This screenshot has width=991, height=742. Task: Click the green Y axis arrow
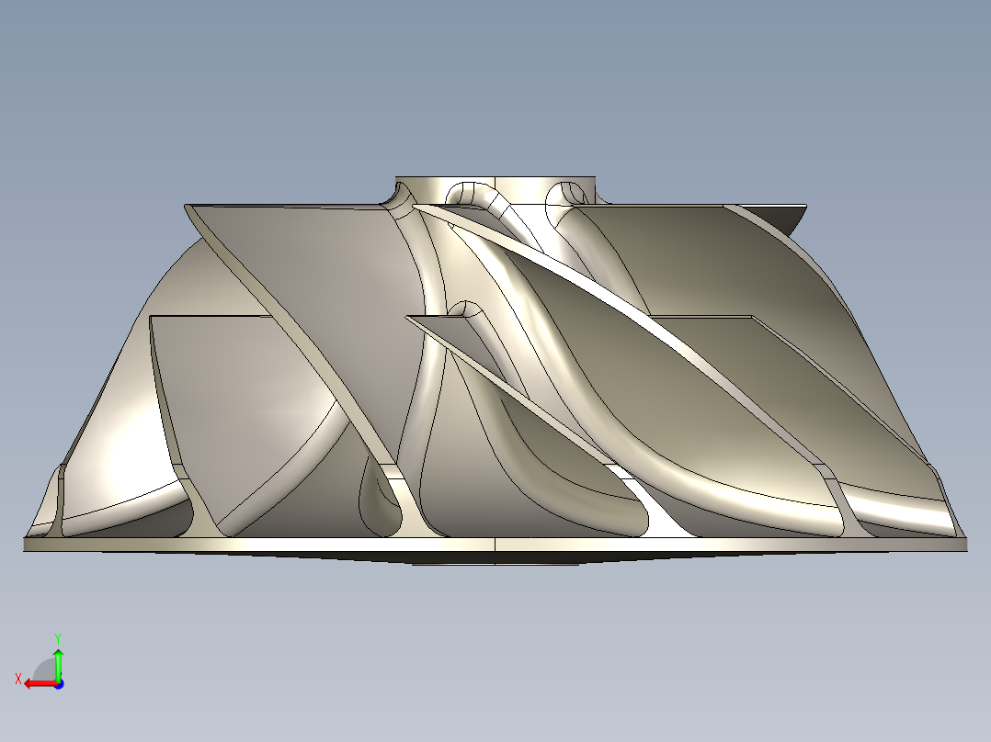click(58, 664)
